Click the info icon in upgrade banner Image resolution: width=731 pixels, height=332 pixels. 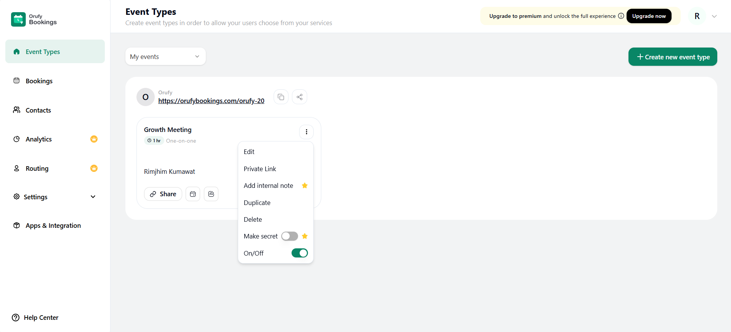tap(621, 16)
